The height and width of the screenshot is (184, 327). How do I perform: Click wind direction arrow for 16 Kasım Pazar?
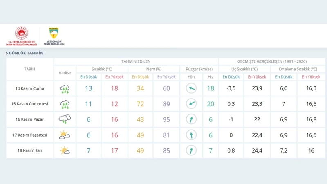click(x=191, y=119)
